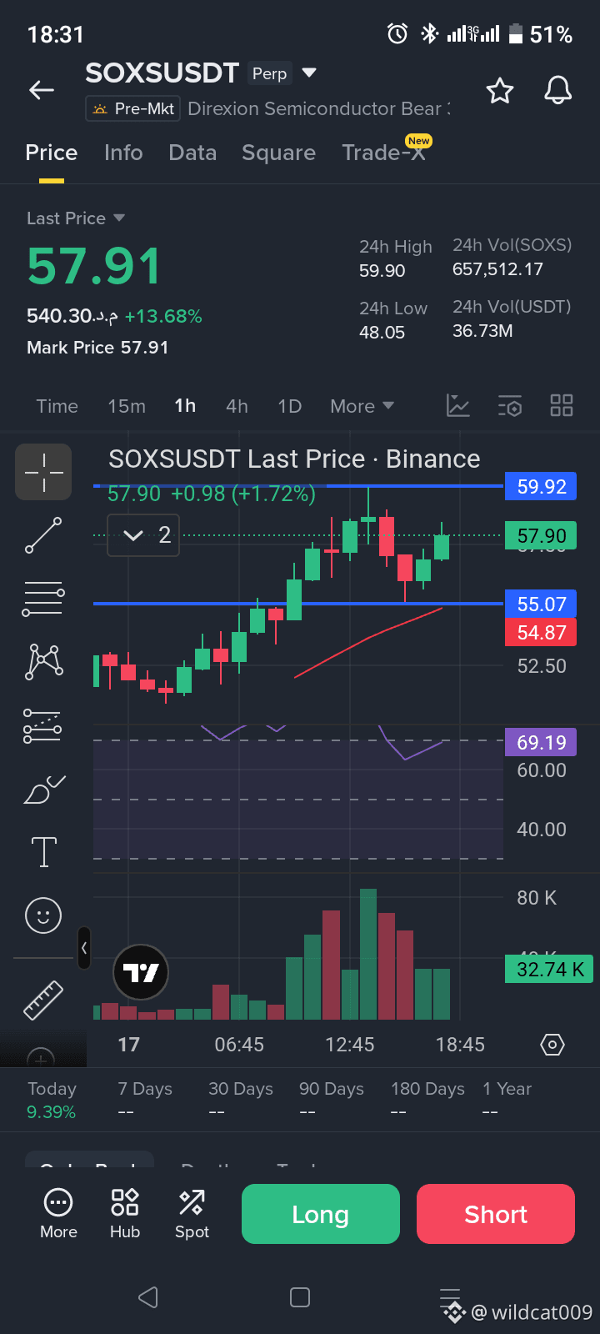Screen dimensions: 600x1334
Task: Select the trend line drawing tool
Action: click(43, 535)
